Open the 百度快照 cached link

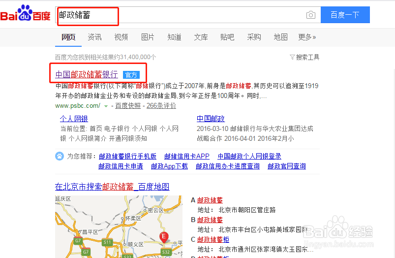(x=128, y=106)
